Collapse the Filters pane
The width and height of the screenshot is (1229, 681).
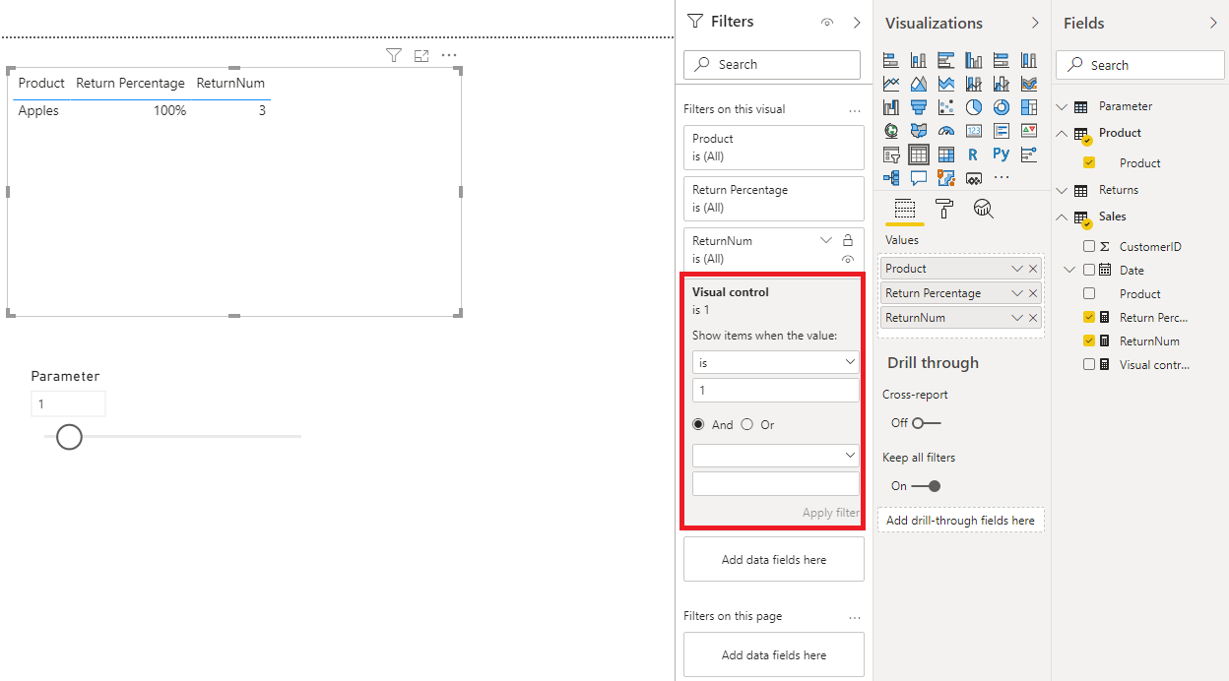[x=857, y=23]
